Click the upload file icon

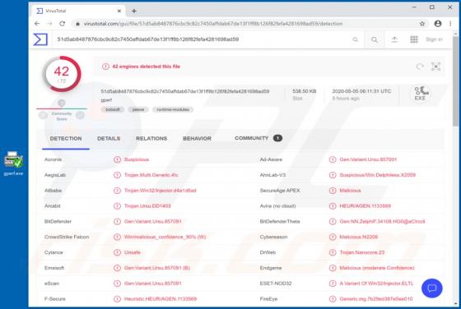pyautogui.click(x=394, y=39)
